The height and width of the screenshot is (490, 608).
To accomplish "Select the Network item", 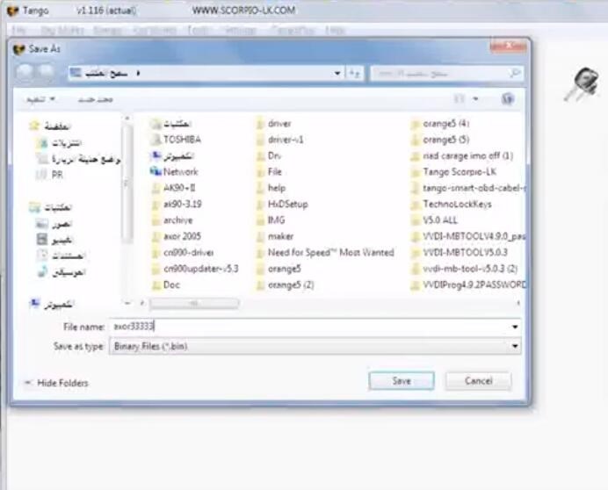I will point(175,172).
